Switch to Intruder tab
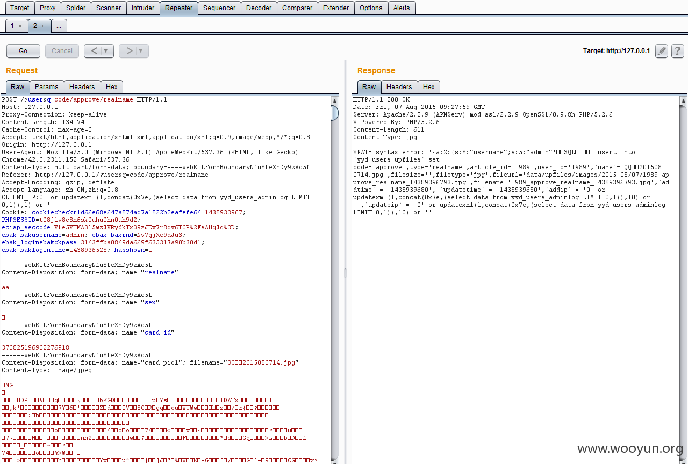This screenshot has height=464, width=688. (143, 8)
